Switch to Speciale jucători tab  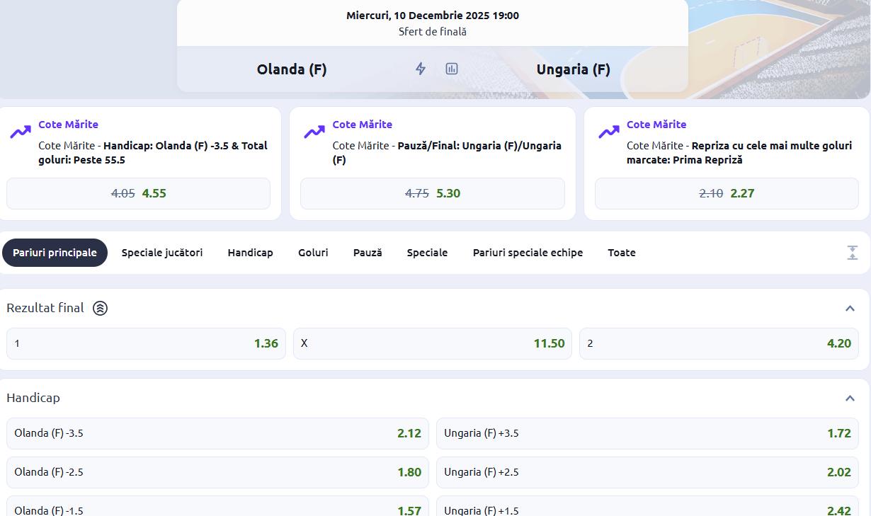coord(162,253)
